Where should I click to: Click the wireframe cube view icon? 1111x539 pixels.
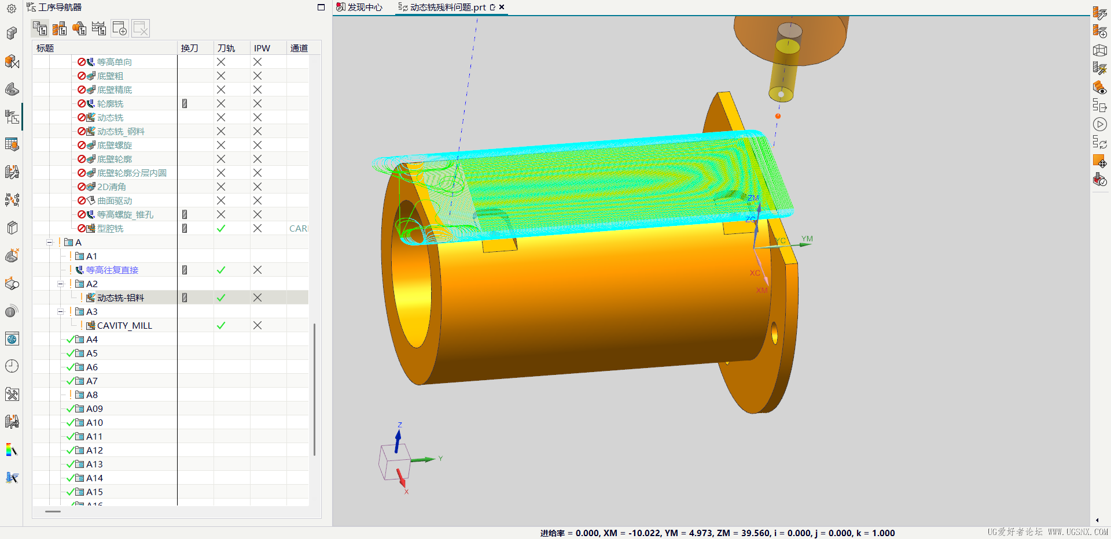point(1100,50)
